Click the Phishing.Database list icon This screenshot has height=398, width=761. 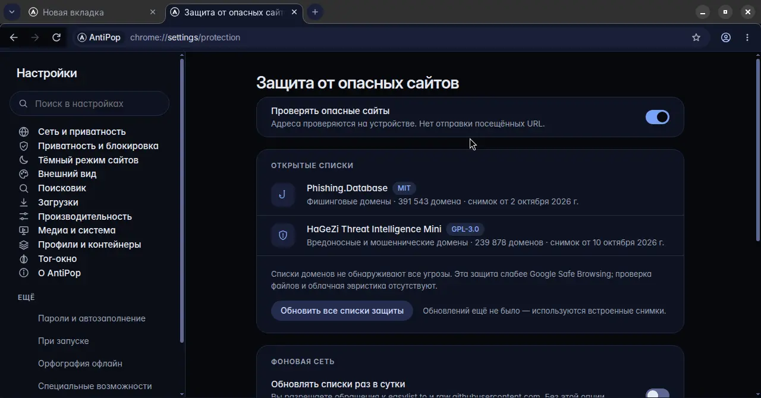point(283,195)
